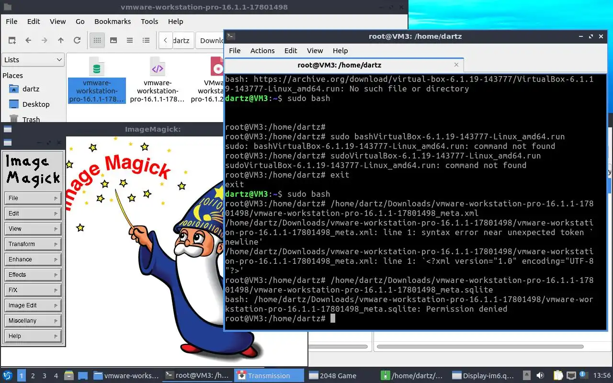Go up to parent folder
The height and width of the screenshot is (383, 613).
(61, 41)
